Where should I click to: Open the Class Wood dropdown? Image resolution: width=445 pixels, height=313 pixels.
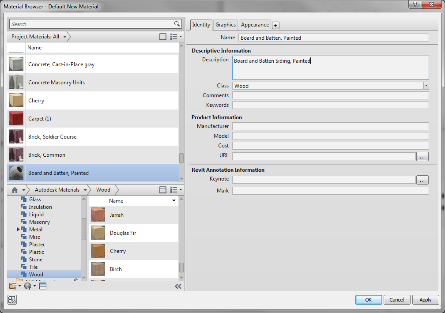coord(426,86)
